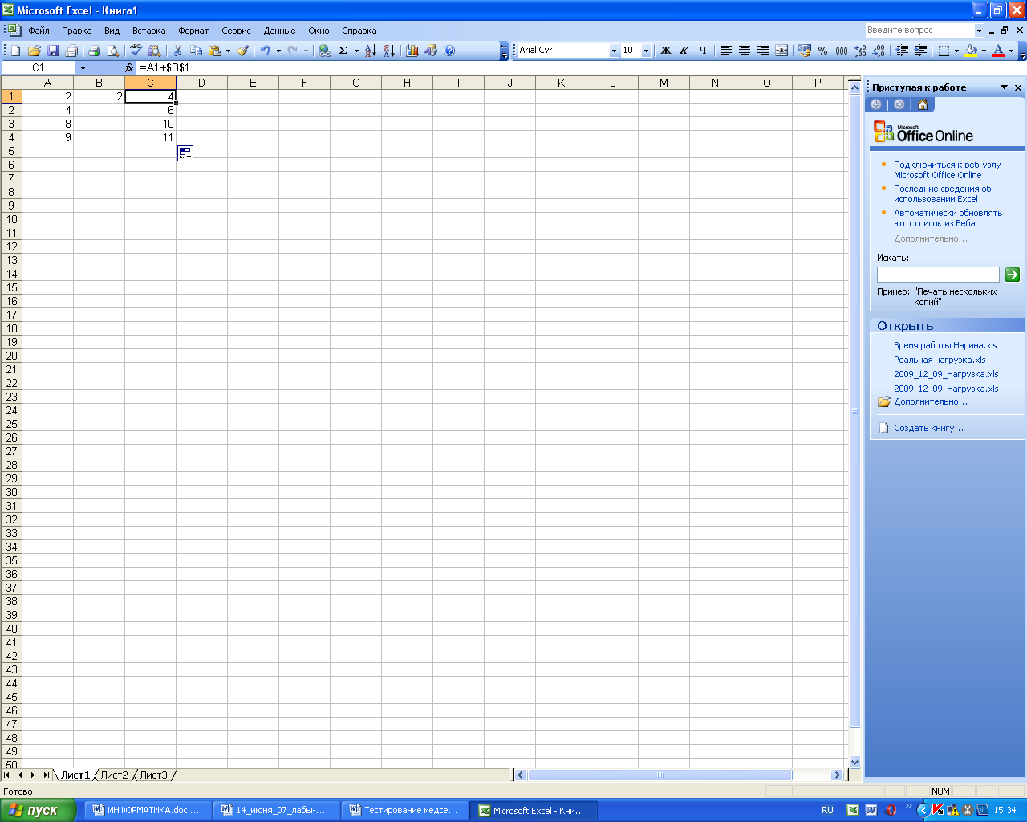Viewport: 1027px width, 822px height.
Task: Toggle Italic (К) formatting
Action: tap(684, 51)
